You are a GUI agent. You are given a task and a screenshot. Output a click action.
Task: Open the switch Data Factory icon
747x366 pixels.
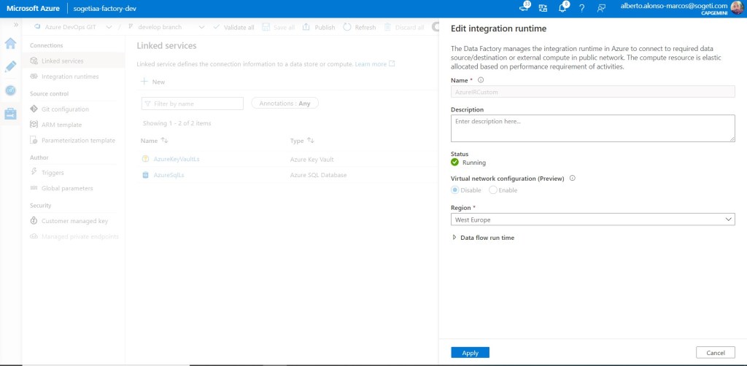(x=543, y=8)
